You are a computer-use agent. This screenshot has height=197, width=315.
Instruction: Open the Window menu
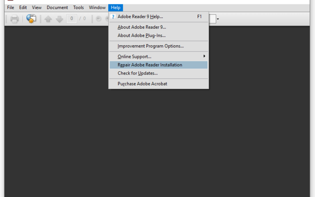(x=97, y=7)
